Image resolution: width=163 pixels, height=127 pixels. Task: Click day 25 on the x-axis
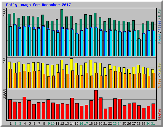(x=124, y=124)
